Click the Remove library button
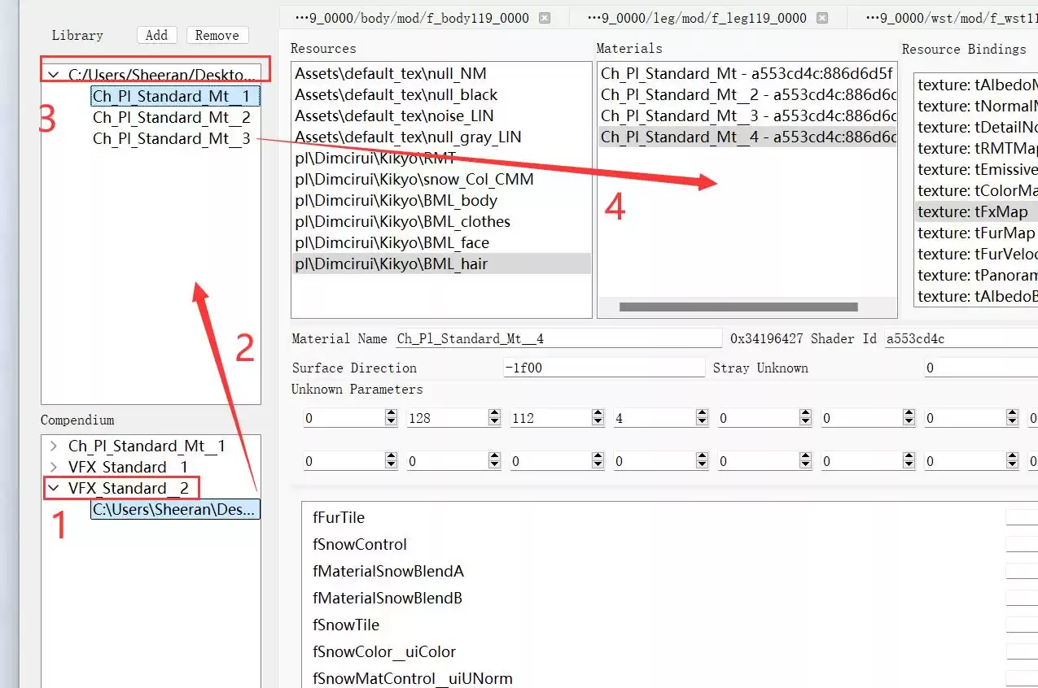The width and height of the screenshot is (1038, 688). (x=217, y=35)
